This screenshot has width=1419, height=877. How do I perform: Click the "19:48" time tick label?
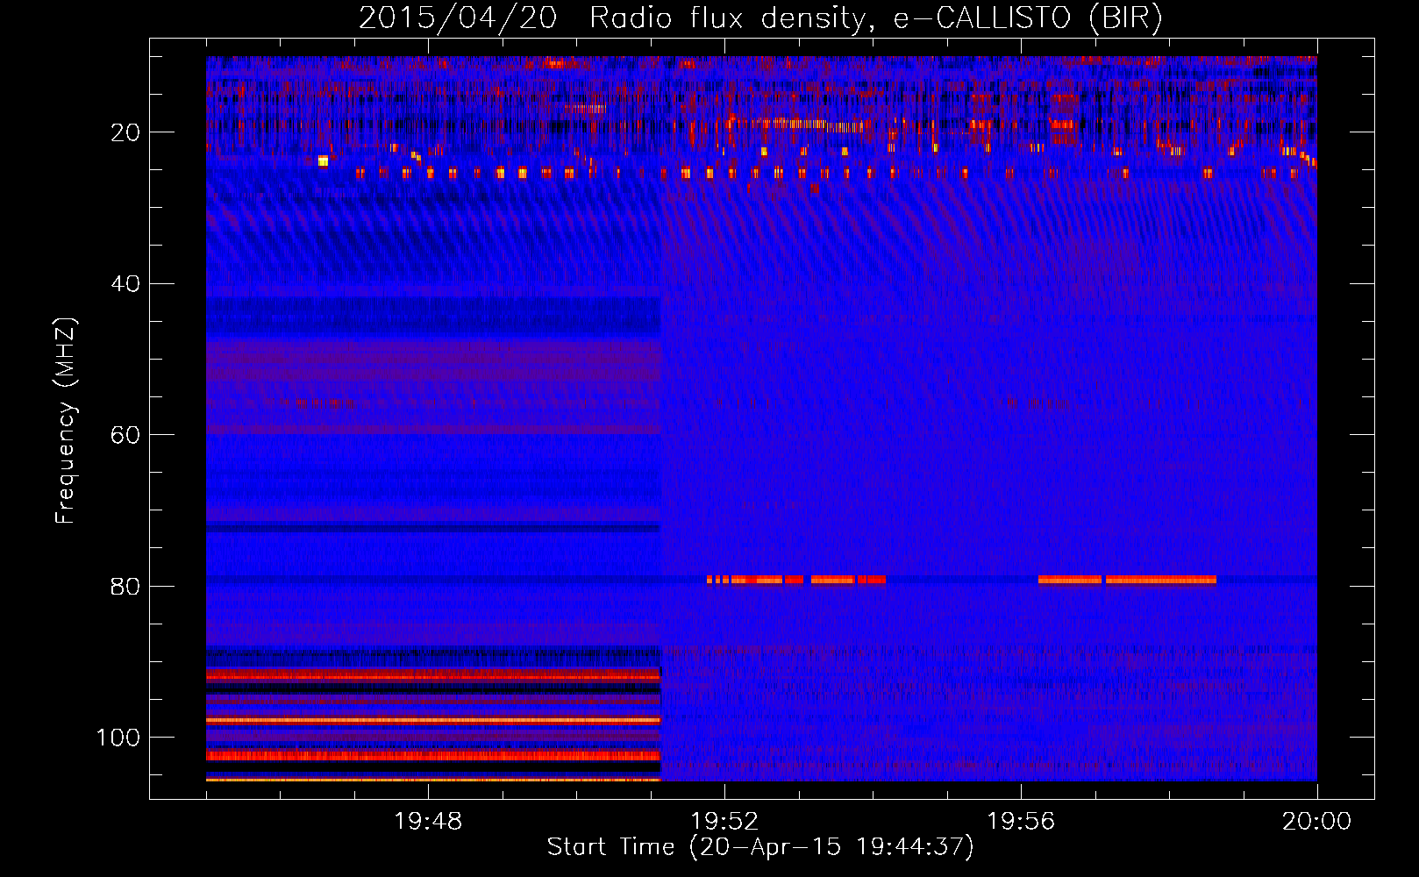tap(428, 822)
